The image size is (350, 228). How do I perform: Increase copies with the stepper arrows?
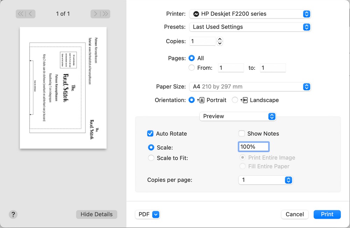(x=220, y=39)
